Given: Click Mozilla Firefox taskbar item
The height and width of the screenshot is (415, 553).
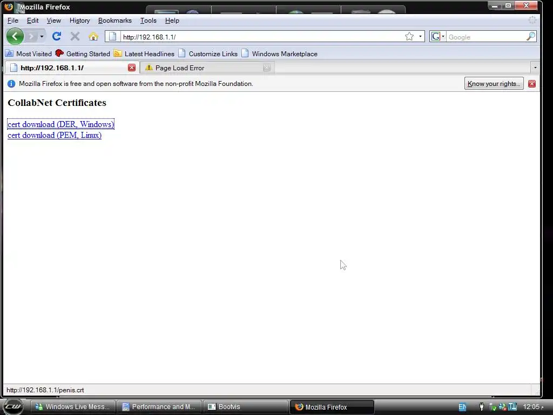Looking at the screenshot, I should point(332,407).
